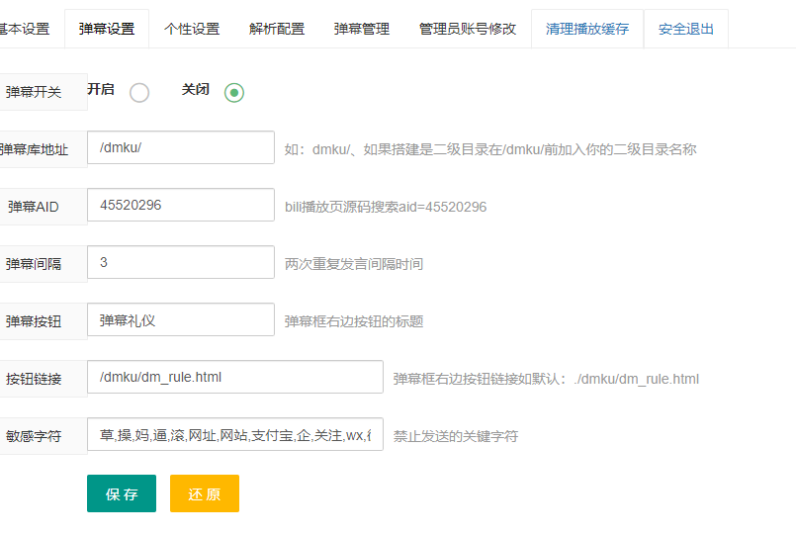
Task: Click the 清理播放缓存 link
Action: pyautogui.click(x=587, y=29)
